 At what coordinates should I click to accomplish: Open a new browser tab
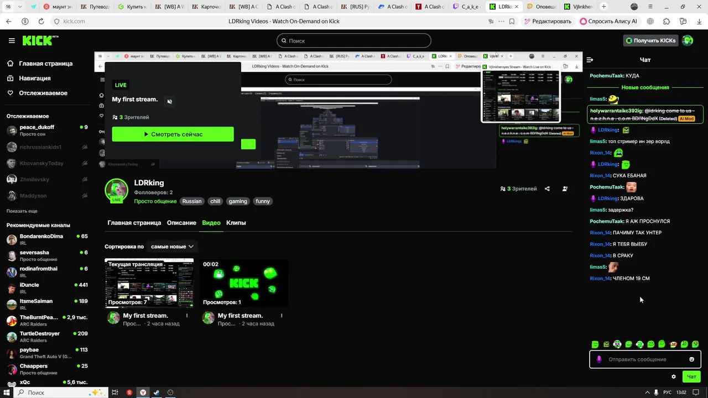point(603,7)
